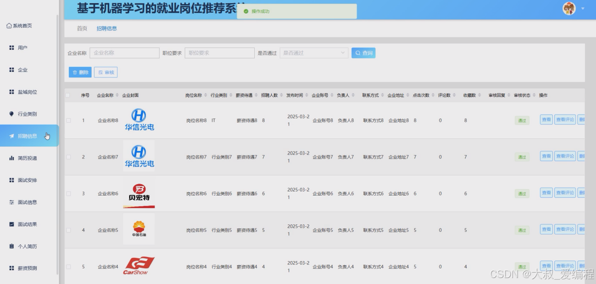Click the success check icon in the toast
The height and width of the screenshot is (284, 596).
pos(246,11)
